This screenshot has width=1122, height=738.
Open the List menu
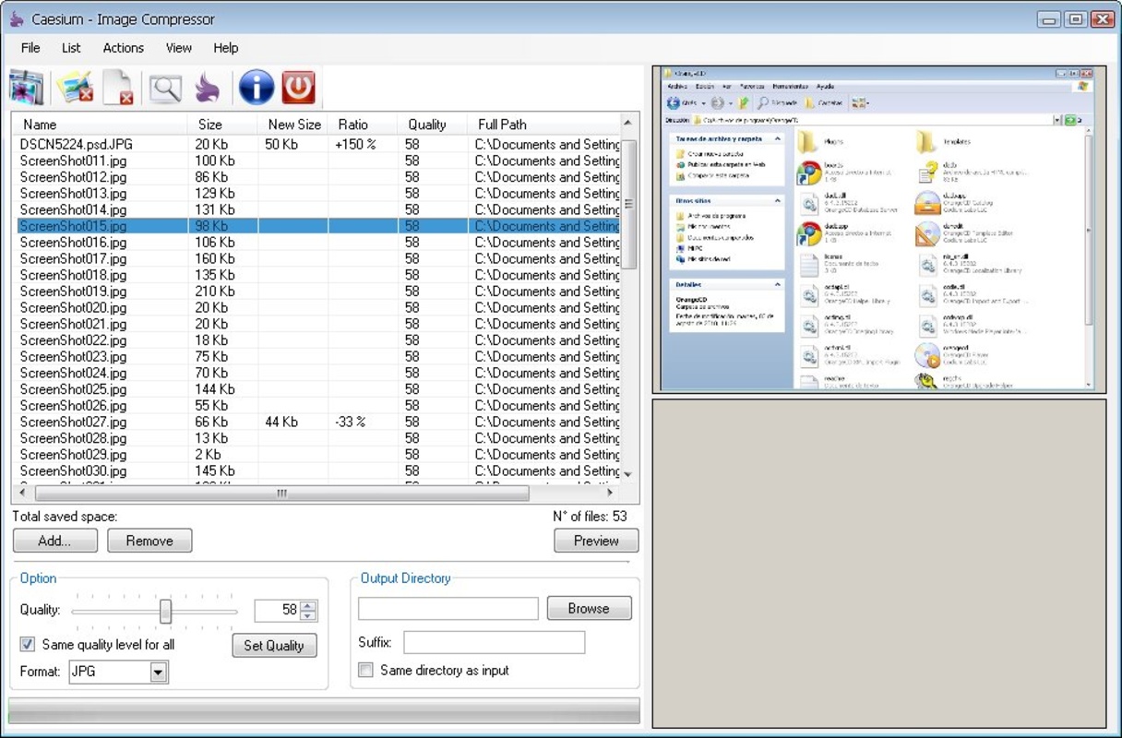pos(71,48)
